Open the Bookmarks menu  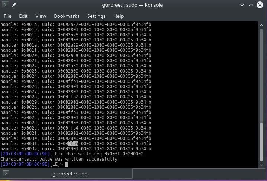pyautogui.click(x=66, y=16)
